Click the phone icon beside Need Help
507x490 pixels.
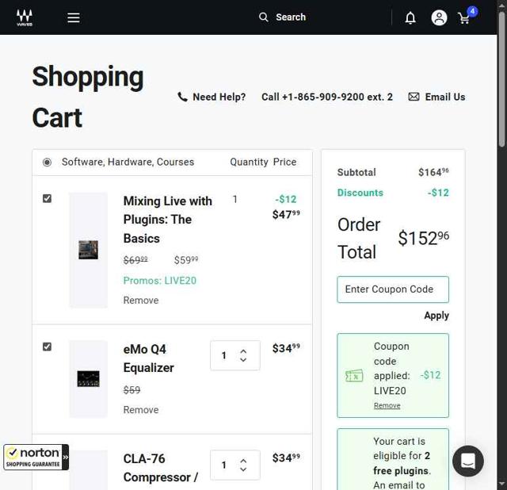click(x=182, y=97)
